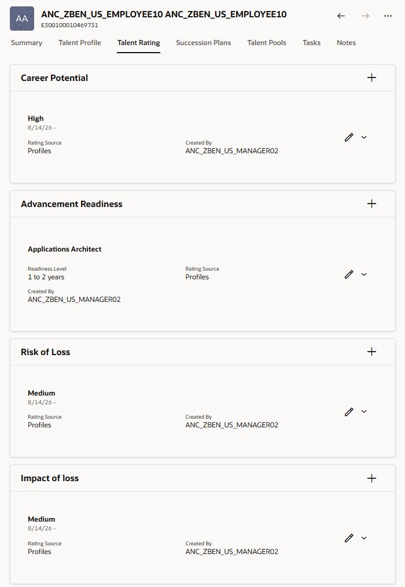Expand the Applications Architect entry chevron

tap(364, 274)
